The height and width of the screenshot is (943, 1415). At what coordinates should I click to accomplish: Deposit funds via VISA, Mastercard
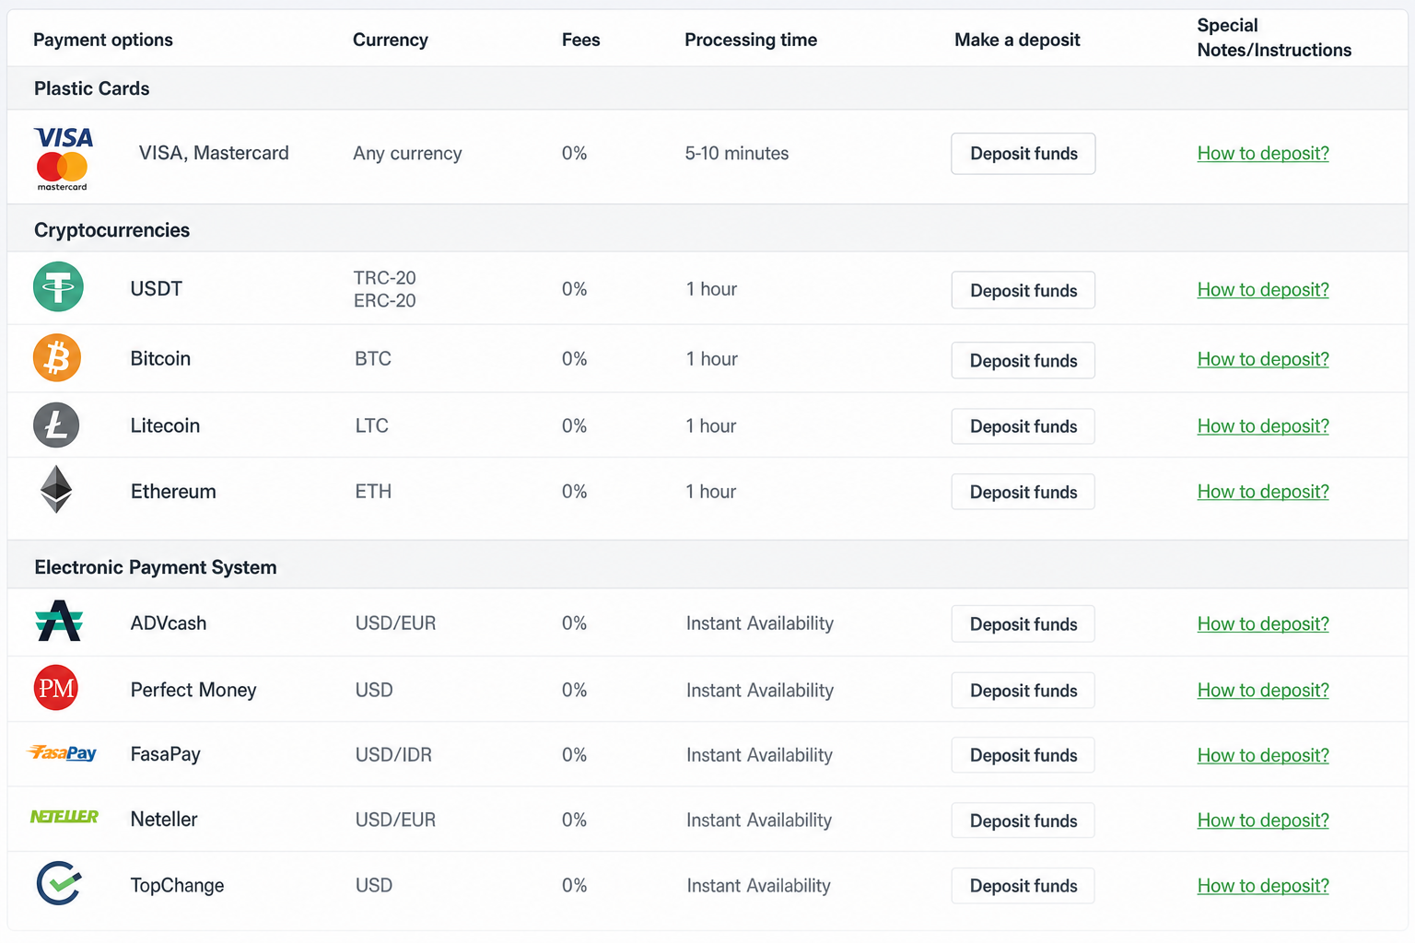[x=1023, y=154]
